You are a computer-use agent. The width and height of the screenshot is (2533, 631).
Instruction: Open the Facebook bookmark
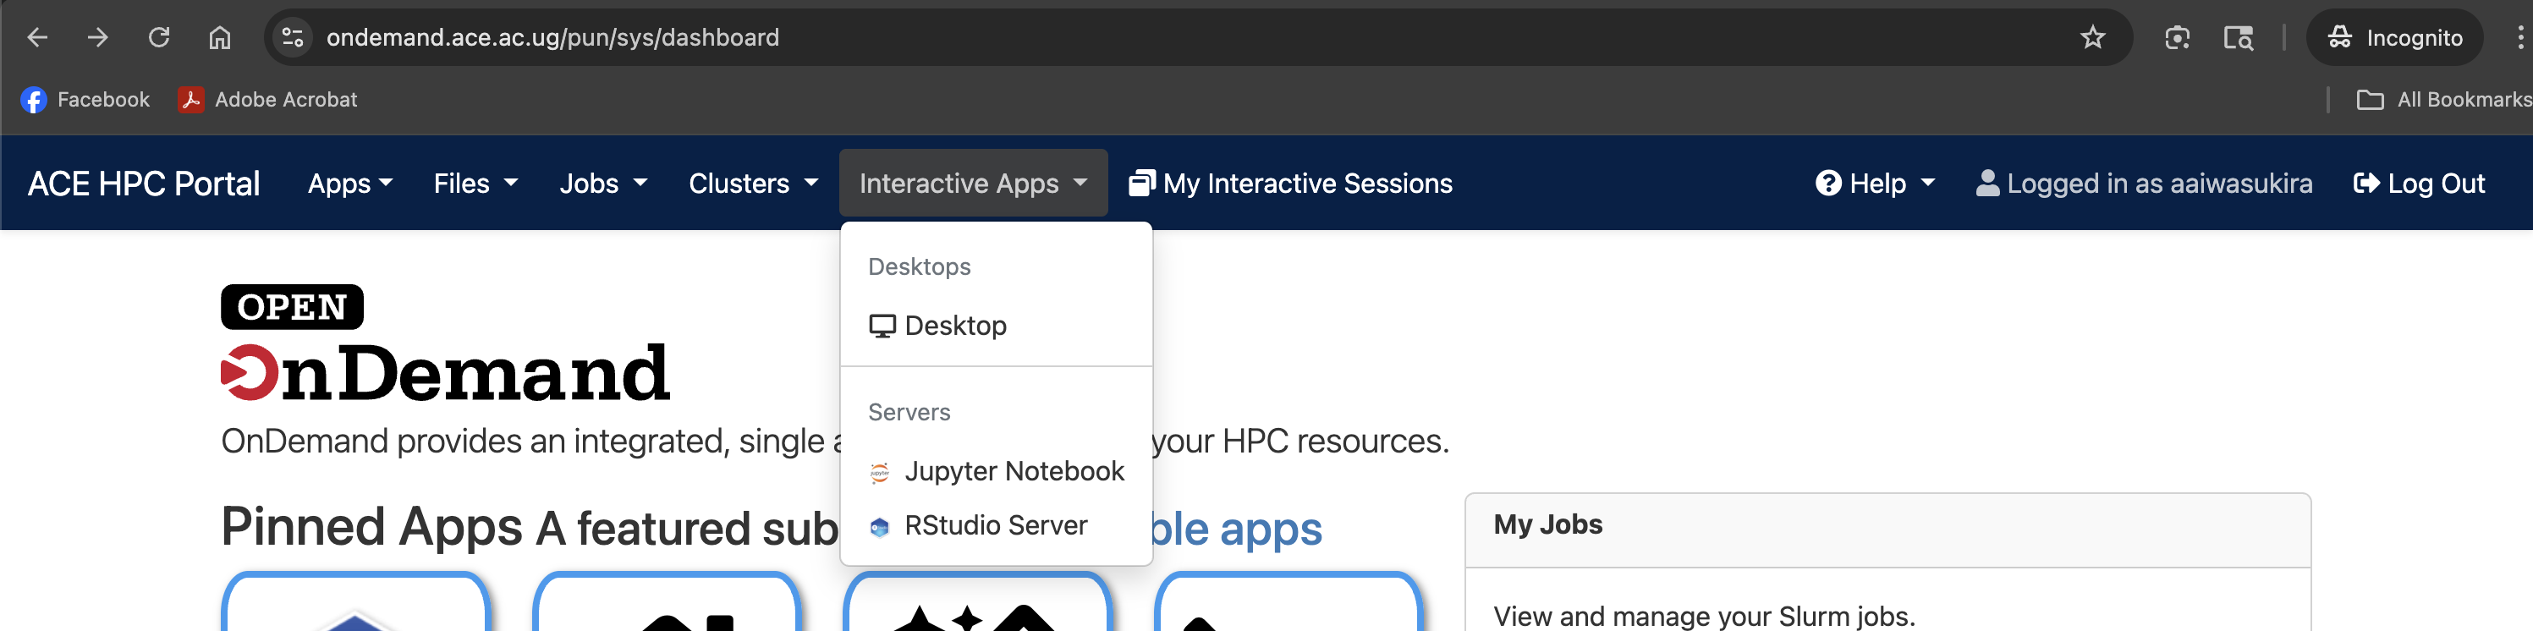pos(85,99)
